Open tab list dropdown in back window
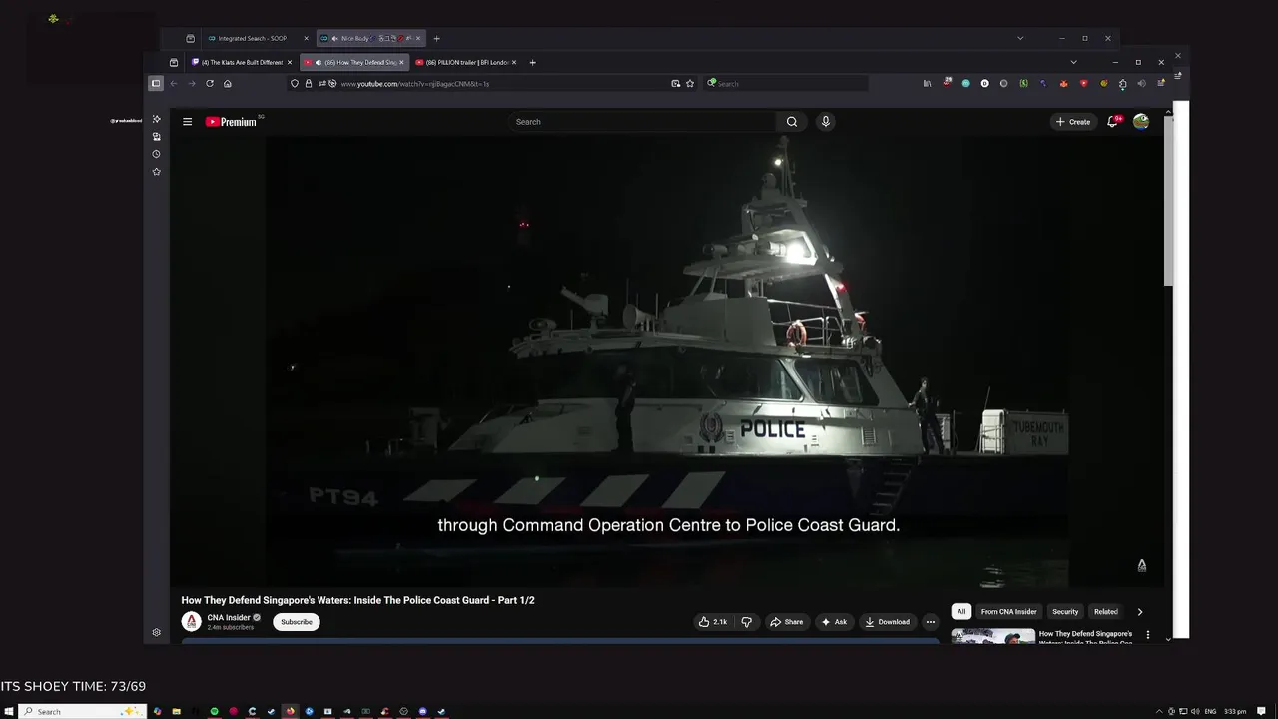1278x719 pixels. 1020,38
